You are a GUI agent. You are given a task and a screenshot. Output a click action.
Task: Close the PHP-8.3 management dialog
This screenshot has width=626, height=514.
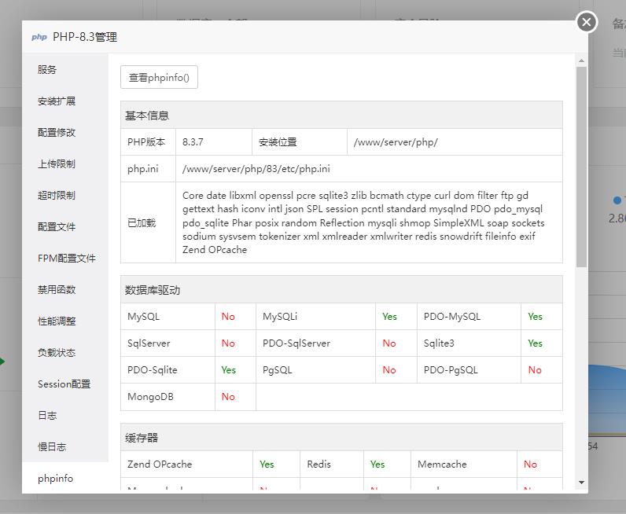tap(587, 22)
